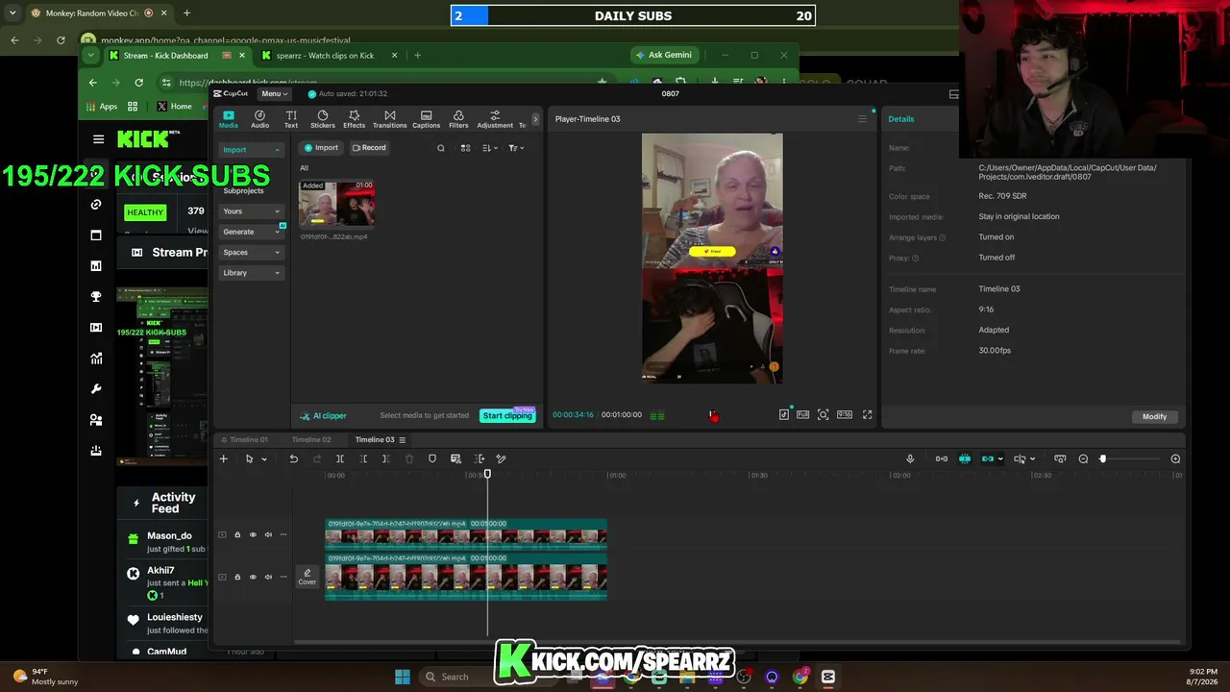Open selection tool mode dropdown
This screenshot has height=692, width=1230.
tap(263, 458)
